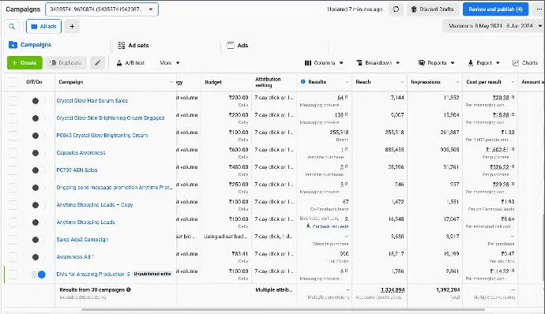Open Crystal Glow Skin Brightening Cream Engaged campaign
545x314 pixels.
tap(110, 118)
